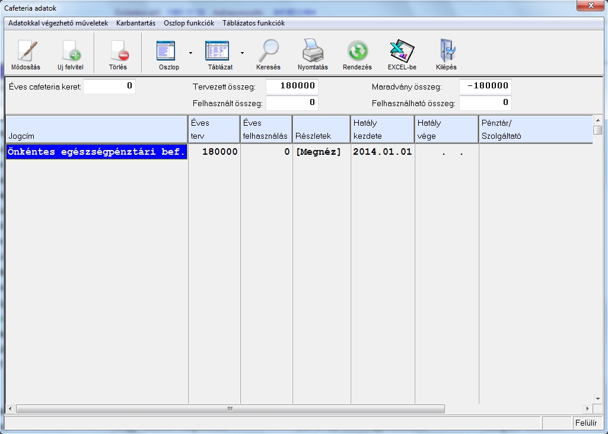Screen dimensions: 608x434
Task: Click the Éves cafeteria keret field
Action: click(110, 87)
